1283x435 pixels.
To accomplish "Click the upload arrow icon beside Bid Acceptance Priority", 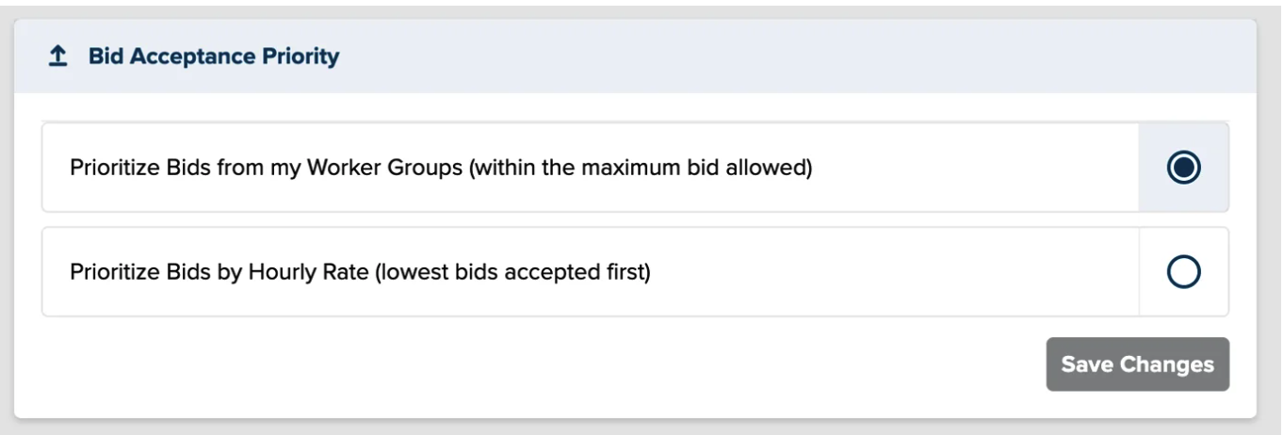I will 58,56.
